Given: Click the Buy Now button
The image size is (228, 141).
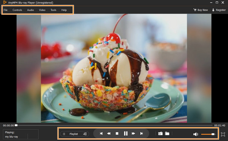Looking at the screenshot, I should coord(201,10).
